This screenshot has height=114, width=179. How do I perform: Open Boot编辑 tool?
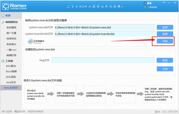[x=11, y=72]
